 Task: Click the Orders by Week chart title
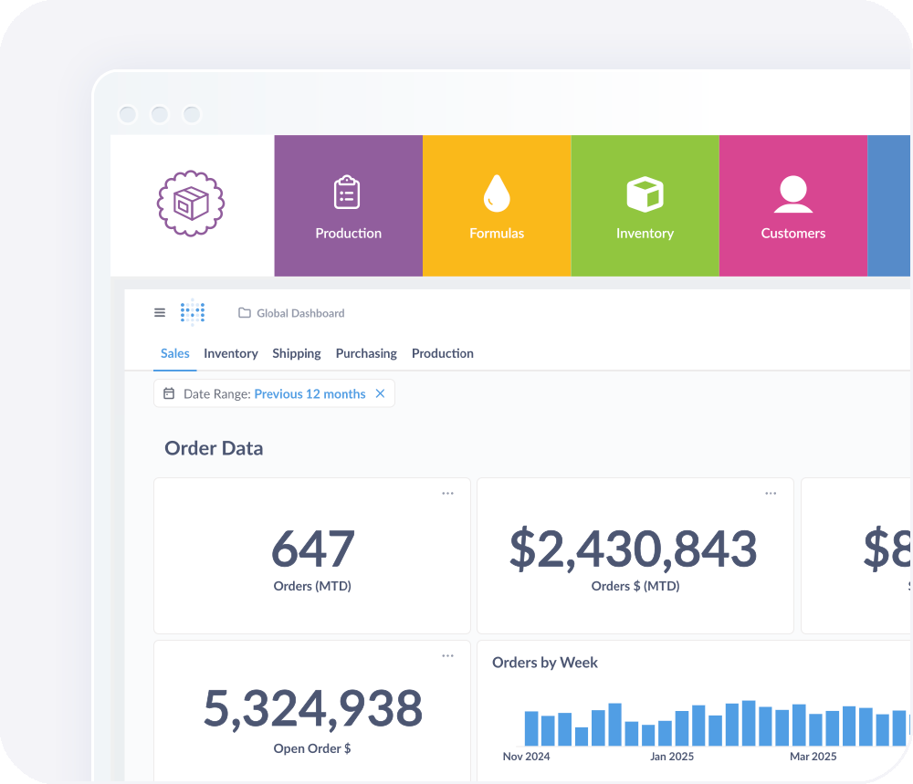pos(545,663)
